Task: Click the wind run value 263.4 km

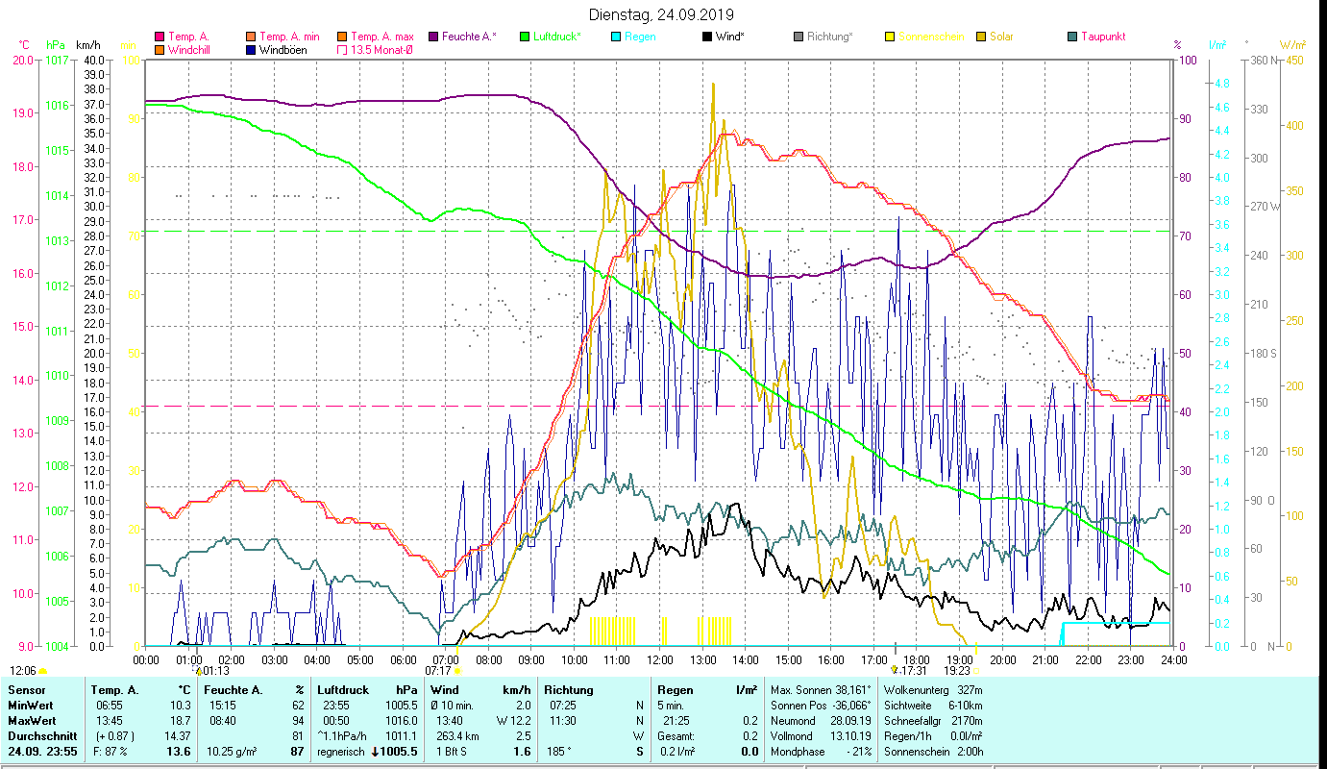Action: click(455, 736)
